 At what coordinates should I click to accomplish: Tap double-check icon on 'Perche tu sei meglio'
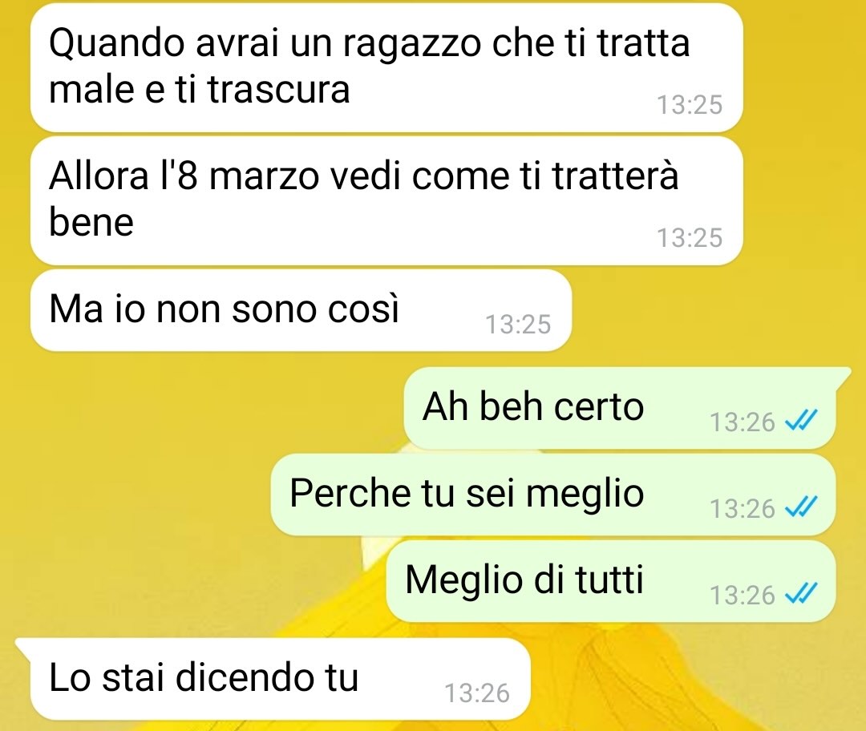tap(800, 508)
